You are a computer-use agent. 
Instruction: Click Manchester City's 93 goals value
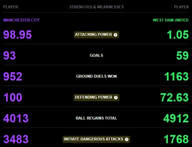[9, 56]
